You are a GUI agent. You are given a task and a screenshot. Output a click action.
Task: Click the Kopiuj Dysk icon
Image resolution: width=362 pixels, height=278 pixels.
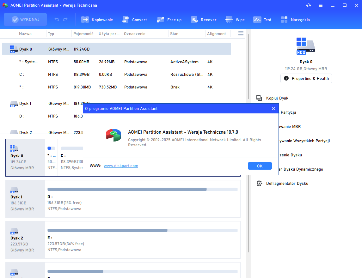click(259, 98)
